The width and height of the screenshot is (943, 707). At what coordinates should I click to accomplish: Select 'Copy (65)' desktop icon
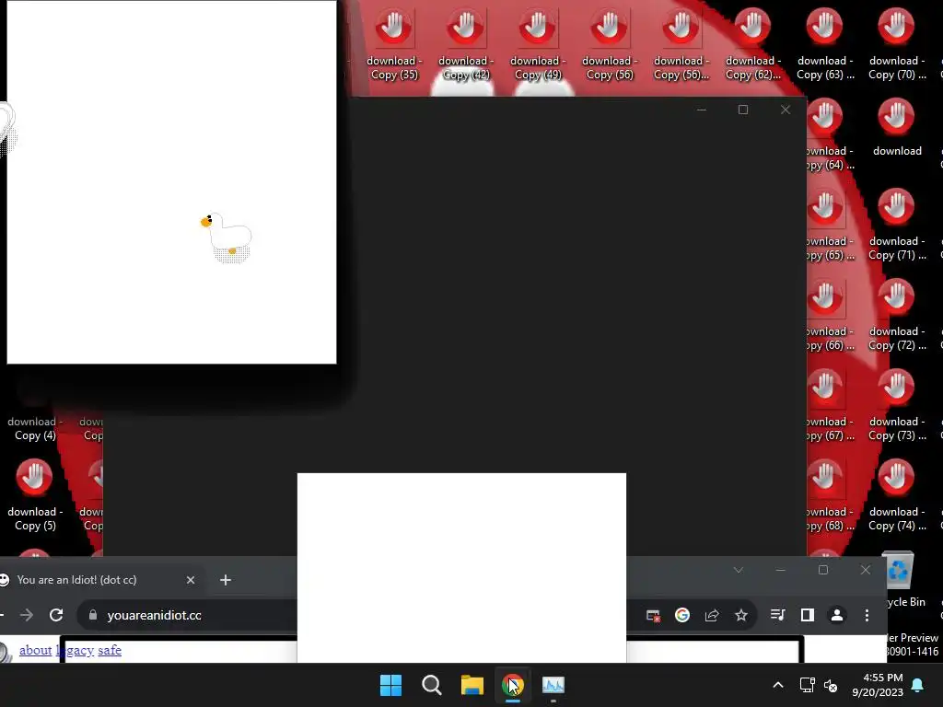831,226
